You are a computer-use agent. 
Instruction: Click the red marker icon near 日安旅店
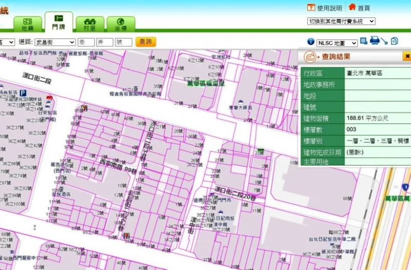(x=49, y=98)
